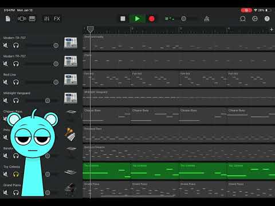
Task: Click the master volume level meter
Action: pos(170,19)
